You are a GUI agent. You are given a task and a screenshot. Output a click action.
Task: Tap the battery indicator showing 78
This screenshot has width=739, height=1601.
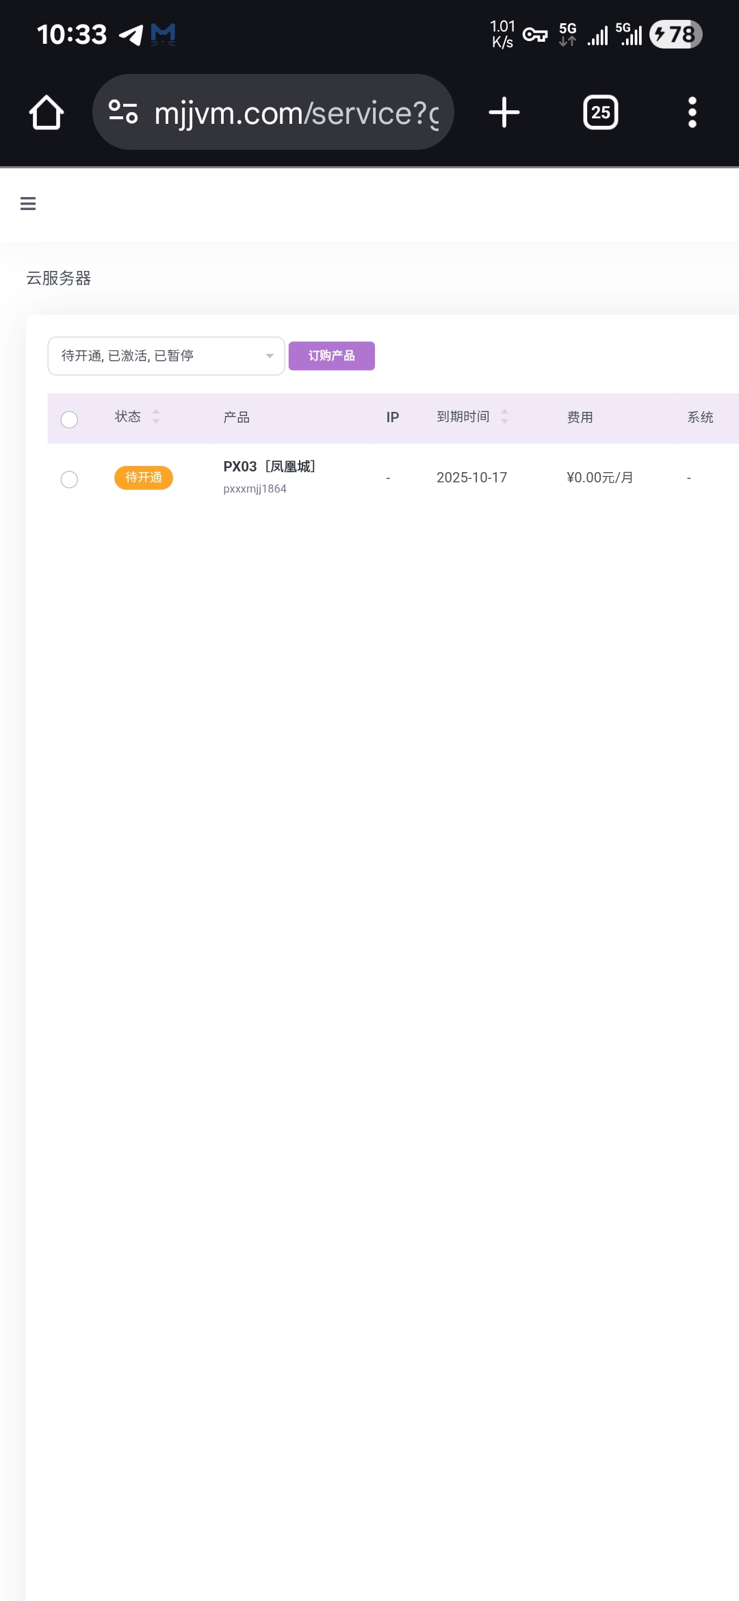[675, 34]
